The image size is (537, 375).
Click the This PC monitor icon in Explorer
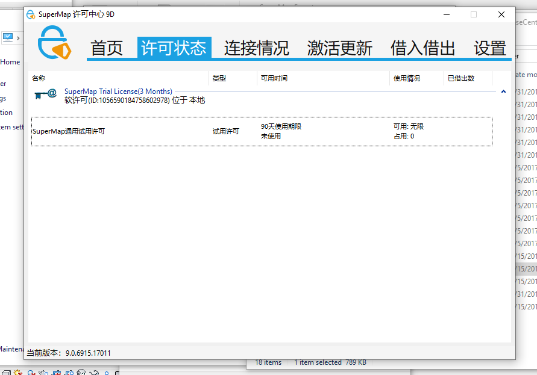8,37
